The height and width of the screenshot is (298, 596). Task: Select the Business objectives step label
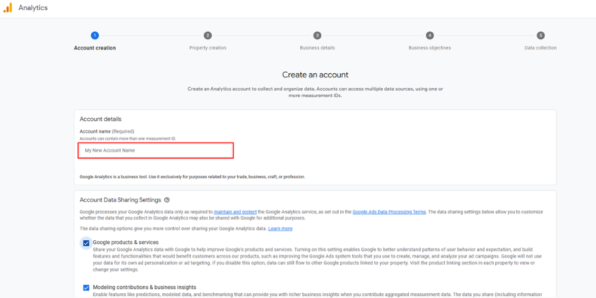point(430,48)
